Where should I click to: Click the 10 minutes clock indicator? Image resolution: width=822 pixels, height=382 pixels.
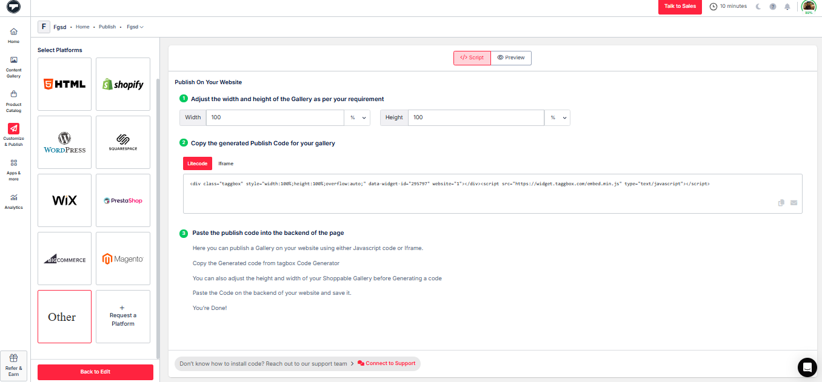point(728,6)
